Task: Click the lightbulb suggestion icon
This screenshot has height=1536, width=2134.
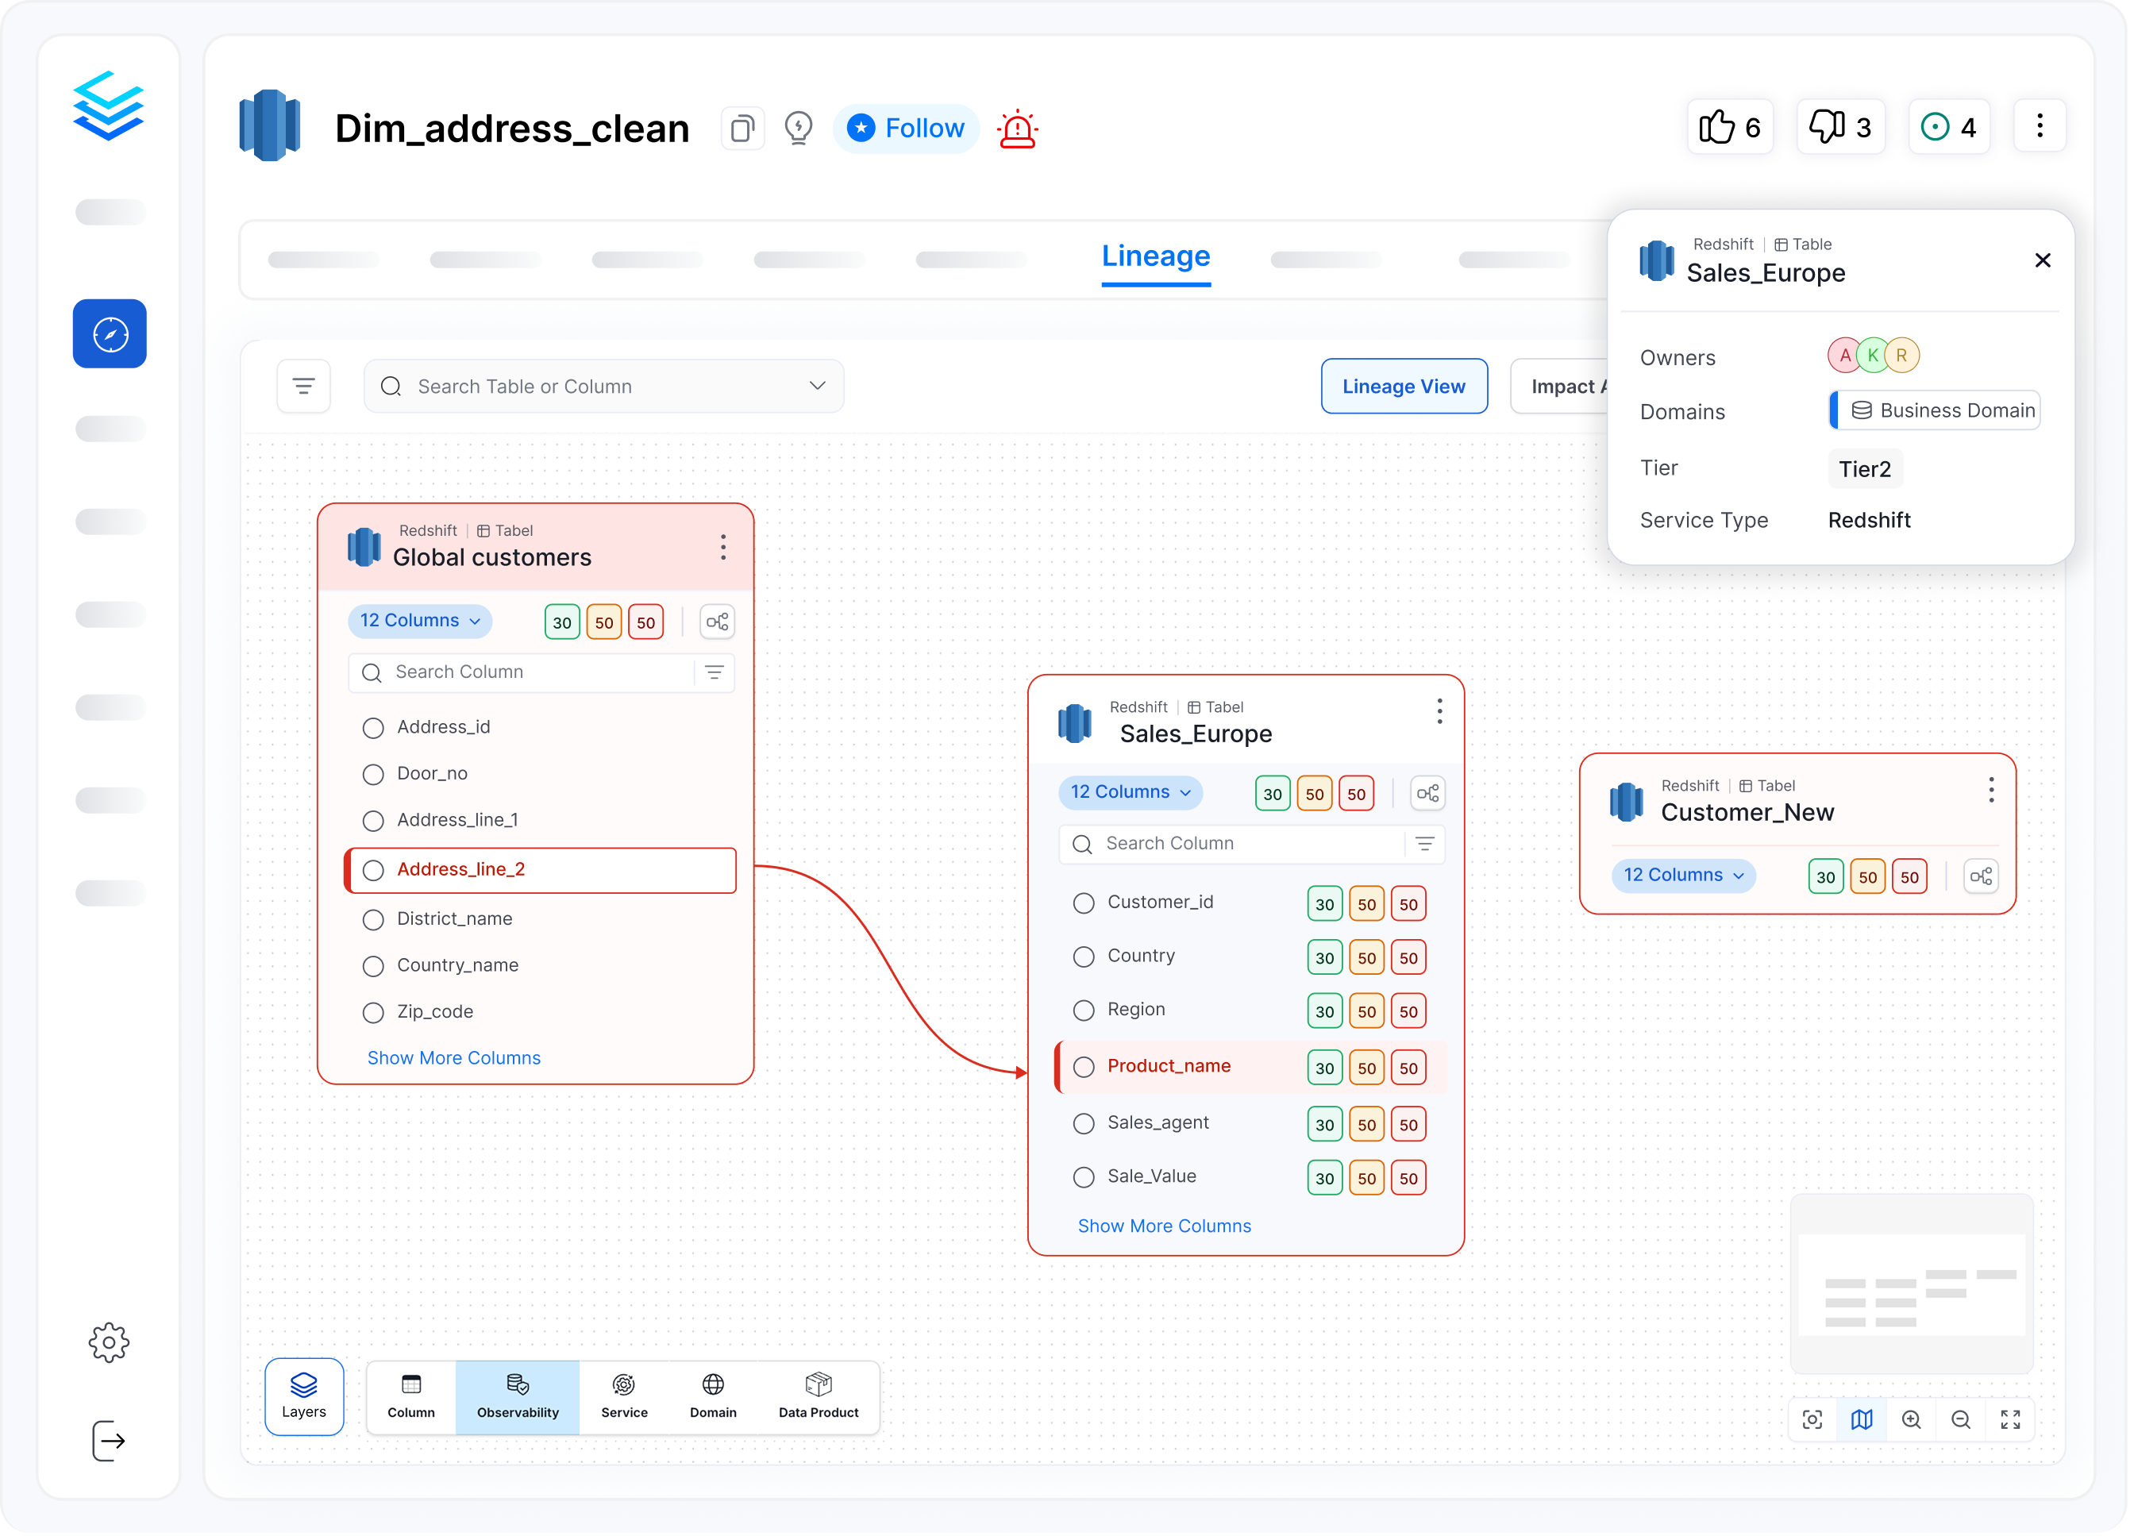Action: pos(798,128)
